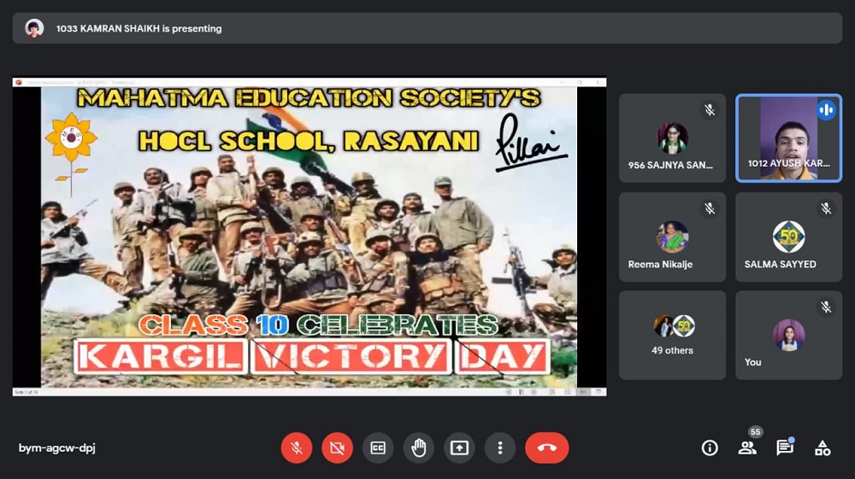
Task: Click the presented Kargil Victory Day slide
Action: 309,237
